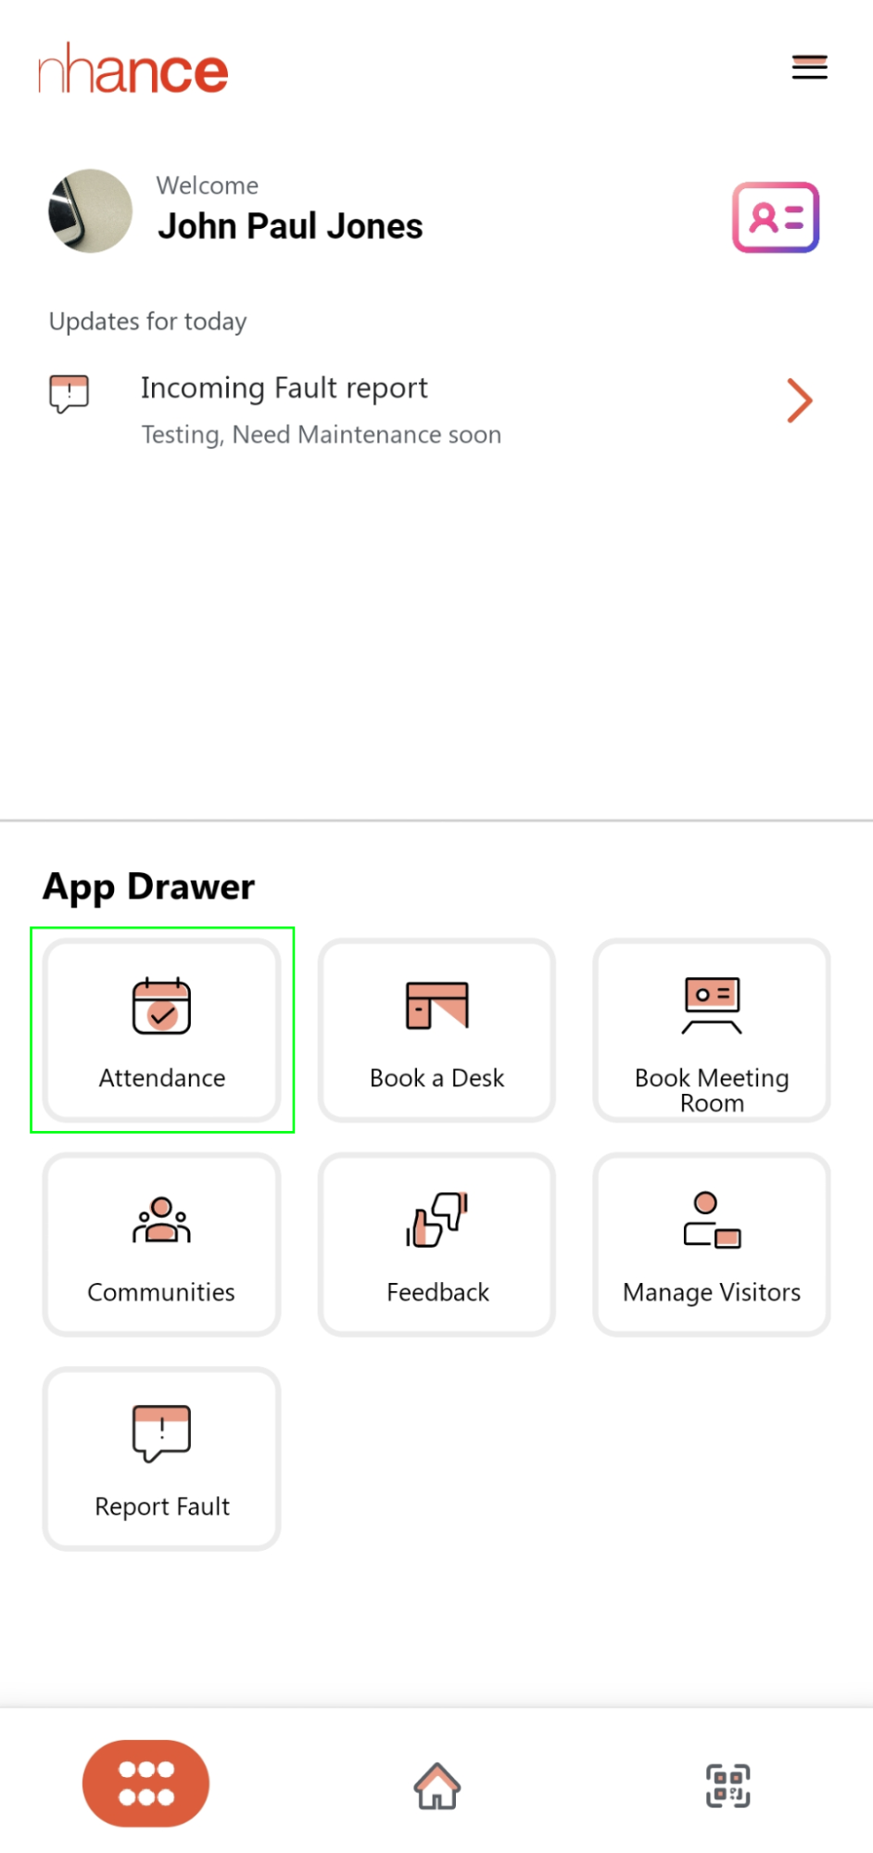
Task: Go to Home tab in bottom bar
Action: (x=436, y=1785)
